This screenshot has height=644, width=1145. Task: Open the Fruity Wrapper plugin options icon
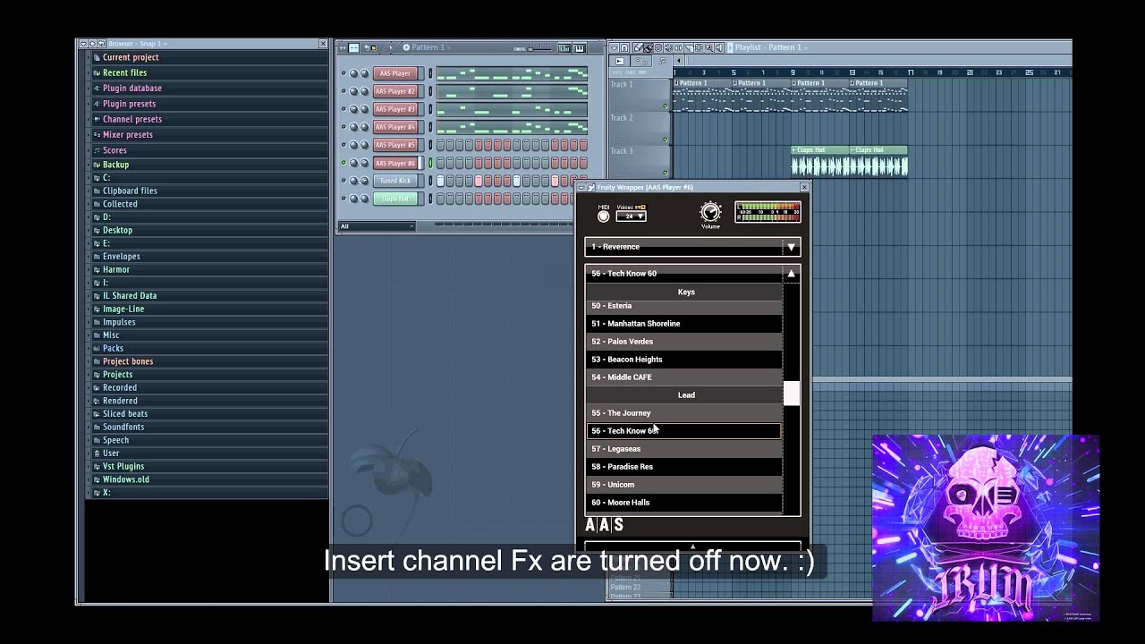[x=581, y=188]
